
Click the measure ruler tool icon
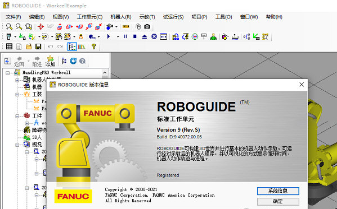pos(125,26)
